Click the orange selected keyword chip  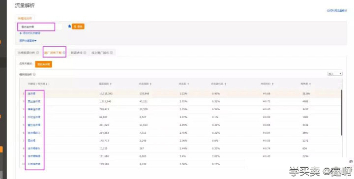(x=44, y=64)
